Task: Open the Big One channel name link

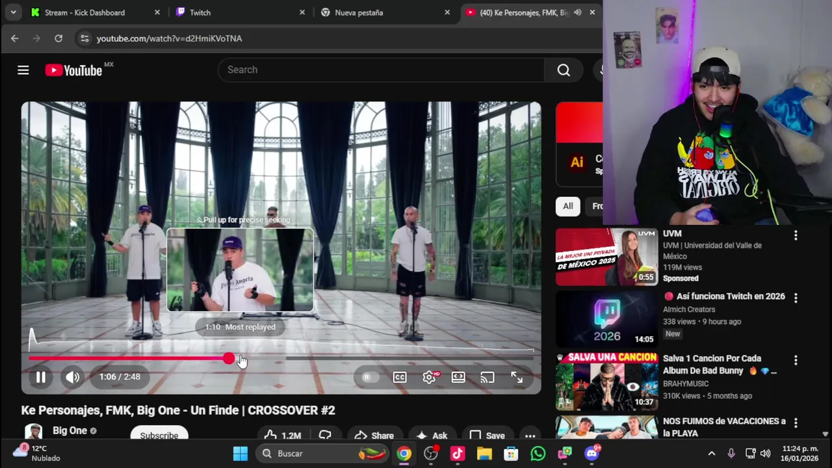Action: tap(70, 431)
